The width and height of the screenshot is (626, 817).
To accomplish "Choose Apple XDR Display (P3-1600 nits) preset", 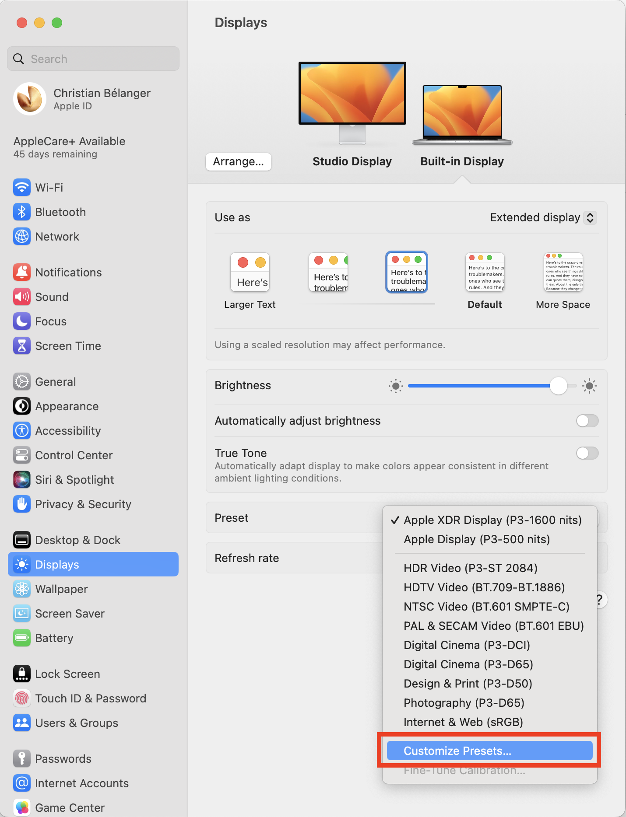I will (490, 520).
